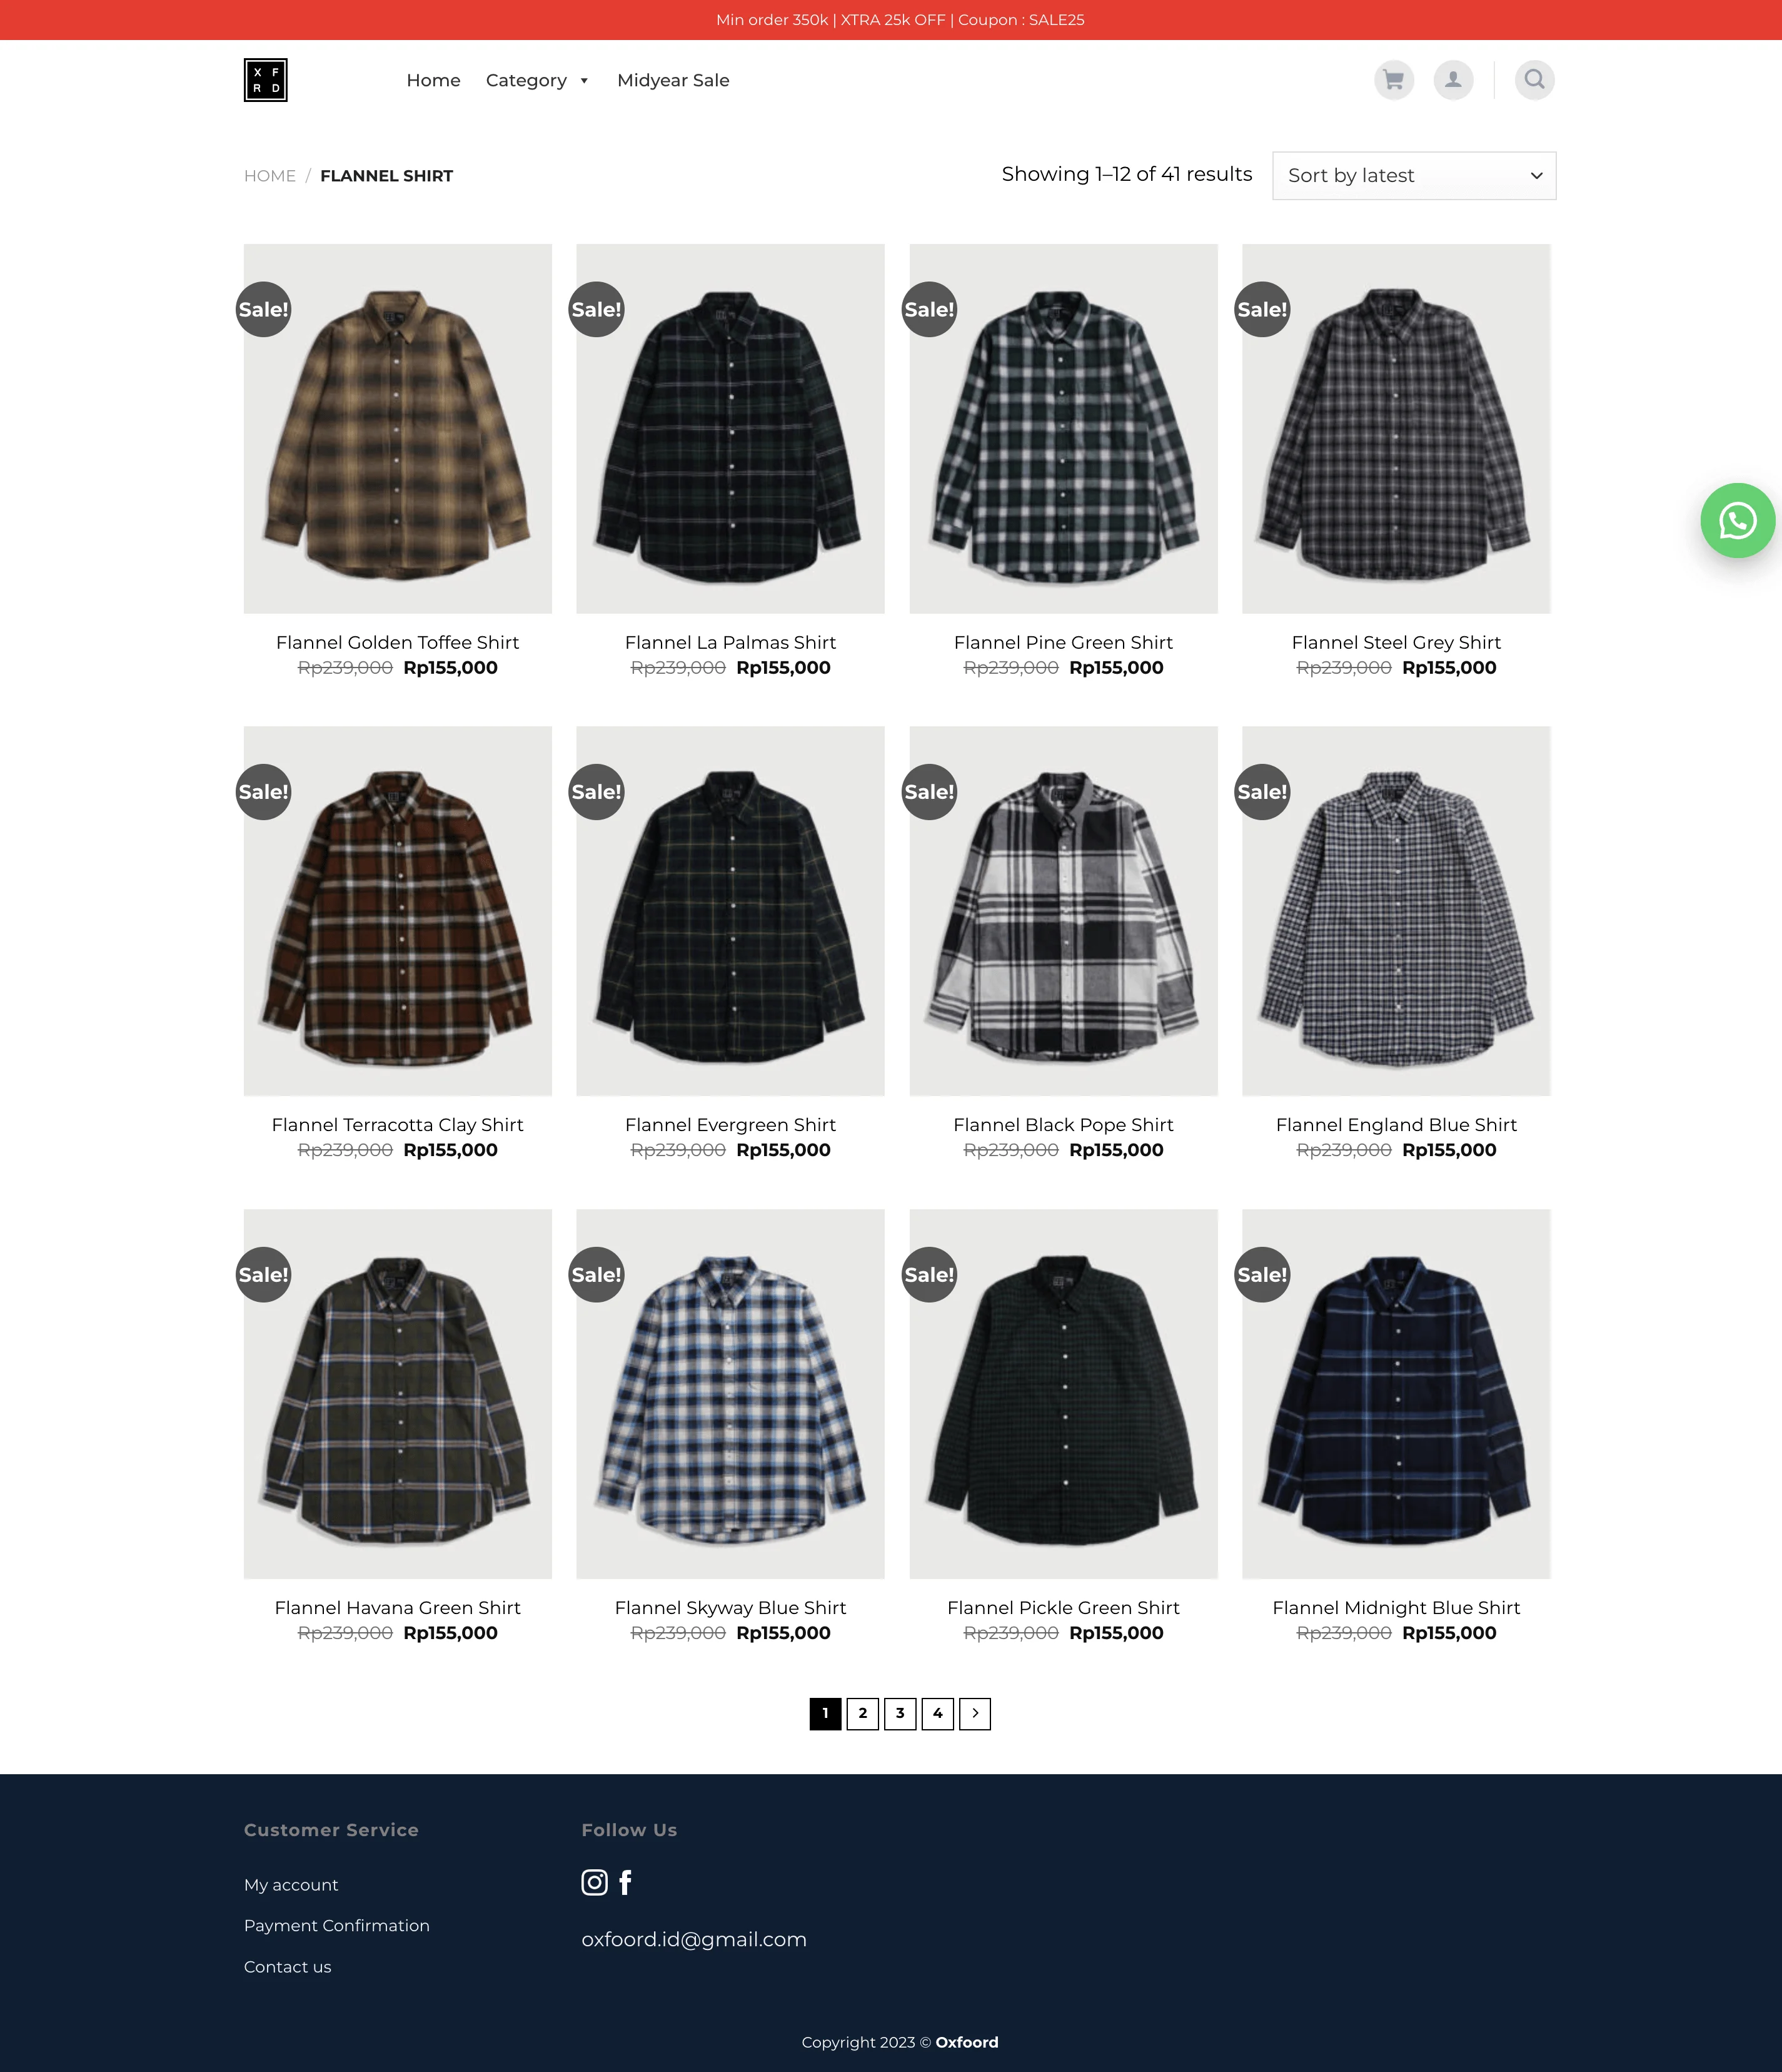Open the shopping cart icon
The height and width of the screenshot is (2072, 1782).
[1393, 80]
